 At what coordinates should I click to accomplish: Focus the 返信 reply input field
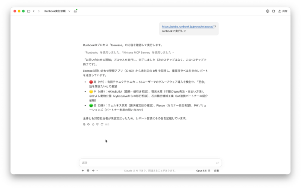(150, 163)
